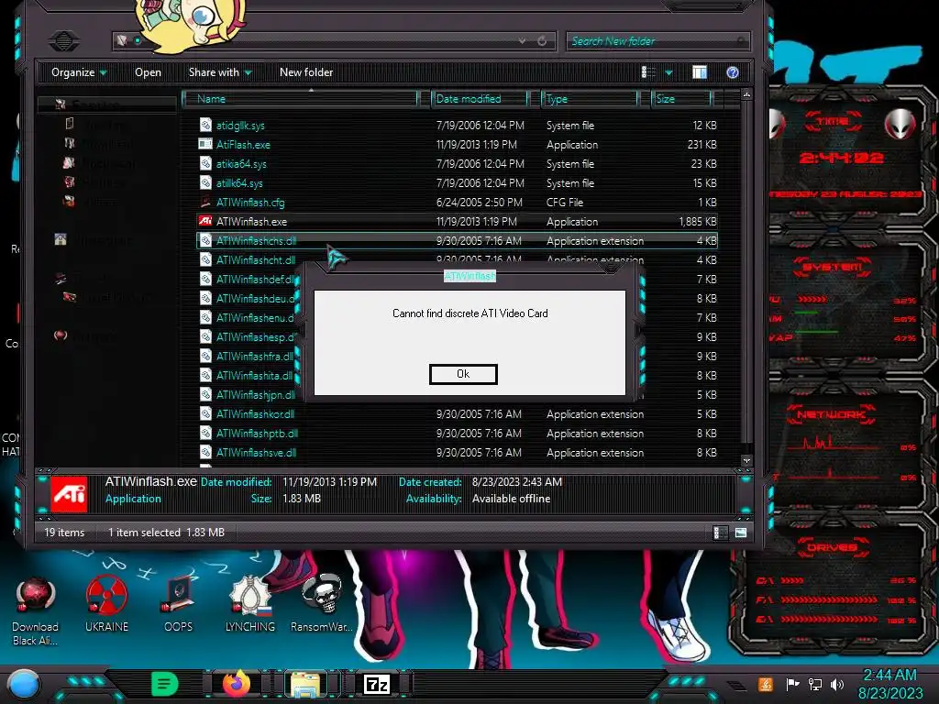Toggle the preview pane icon
939x704 pixels.
700,72
